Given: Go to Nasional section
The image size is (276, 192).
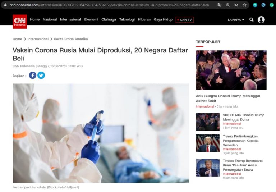Looking at the screenshot, I should 50,19.
